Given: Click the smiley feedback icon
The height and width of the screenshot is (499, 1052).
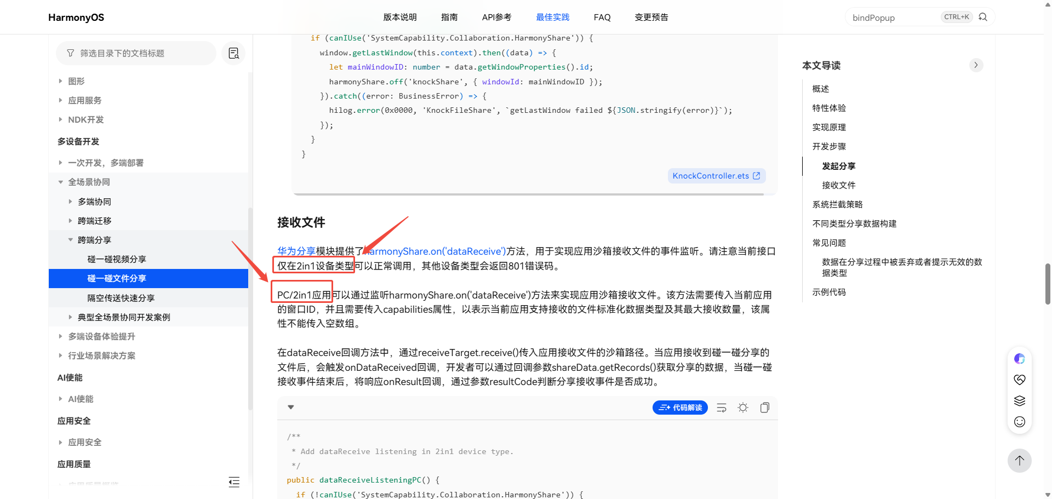Looking at the screenshot, I should tap(1020, 422).
